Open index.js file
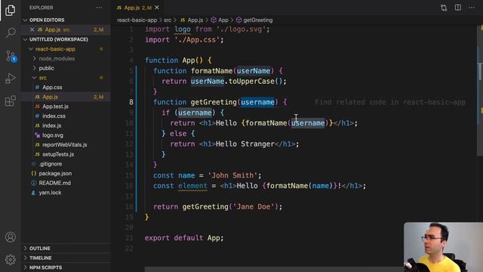 [x=52, y=125]
